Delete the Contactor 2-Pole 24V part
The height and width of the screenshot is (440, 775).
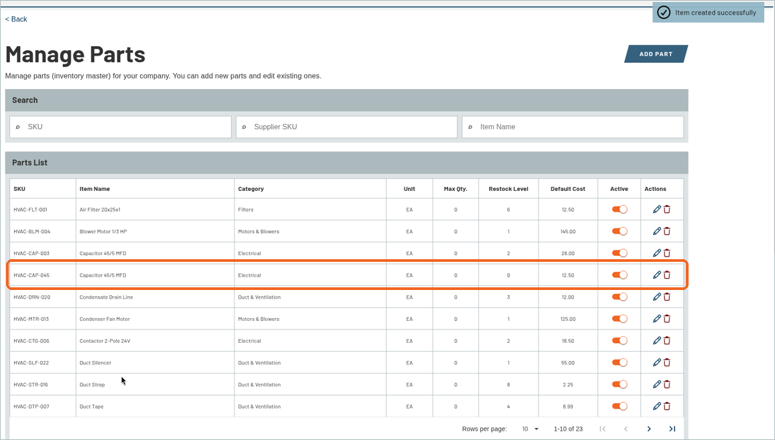click(666, 340)
